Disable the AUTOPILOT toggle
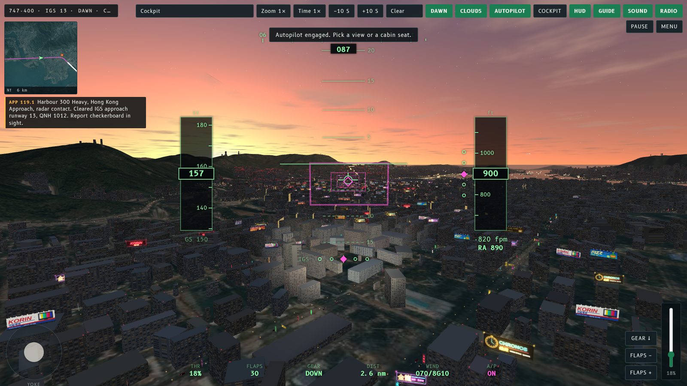Viewport: 687px width, 386px height. [x=510, y=11]
